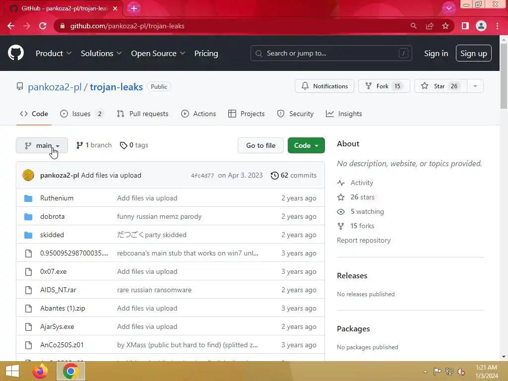Click the Report repository link

point(364,241)
